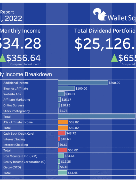Click the Wallet Squirrel logo icon
This screenshot has width=136, height=182.
click(x=100, y=14)
